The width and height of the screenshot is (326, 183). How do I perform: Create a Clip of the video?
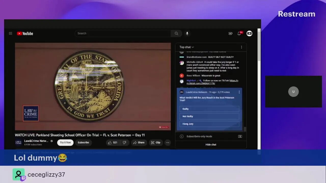point(156,143)
